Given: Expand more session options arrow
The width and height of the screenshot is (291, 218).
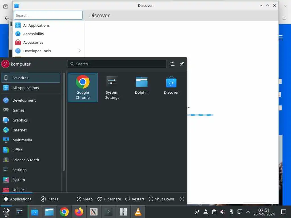Looking at the screenshot, I should point(182,199).
